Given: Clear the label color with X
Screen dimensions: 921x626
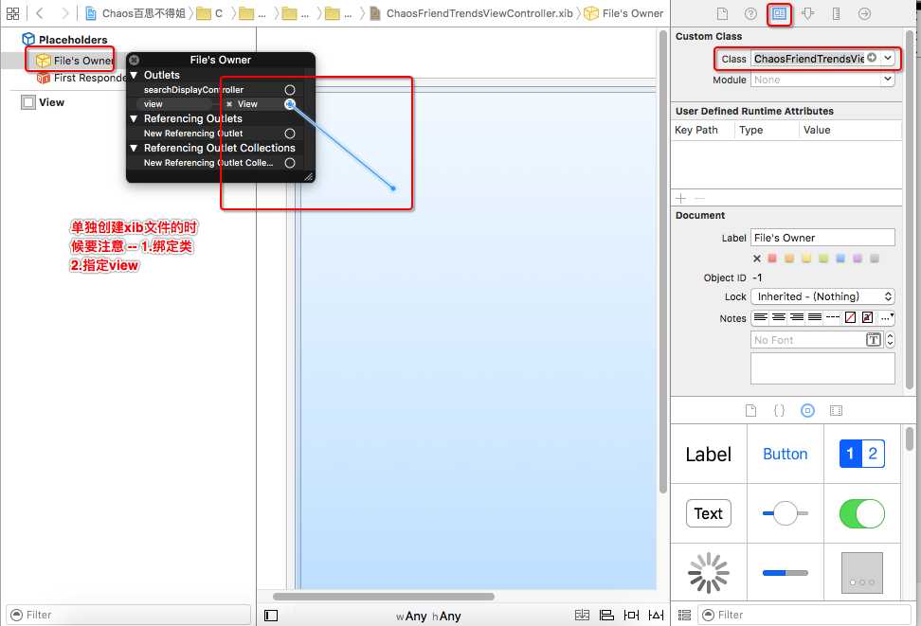Looking at the screenshot, I should click(x=756, y=259).
